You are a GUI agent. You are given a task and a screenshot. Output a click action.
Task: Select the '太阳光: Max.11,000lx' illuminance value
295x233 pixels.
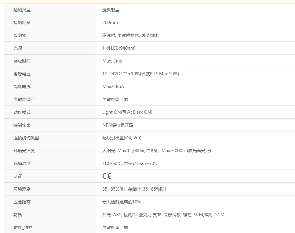tap(123, 151)
